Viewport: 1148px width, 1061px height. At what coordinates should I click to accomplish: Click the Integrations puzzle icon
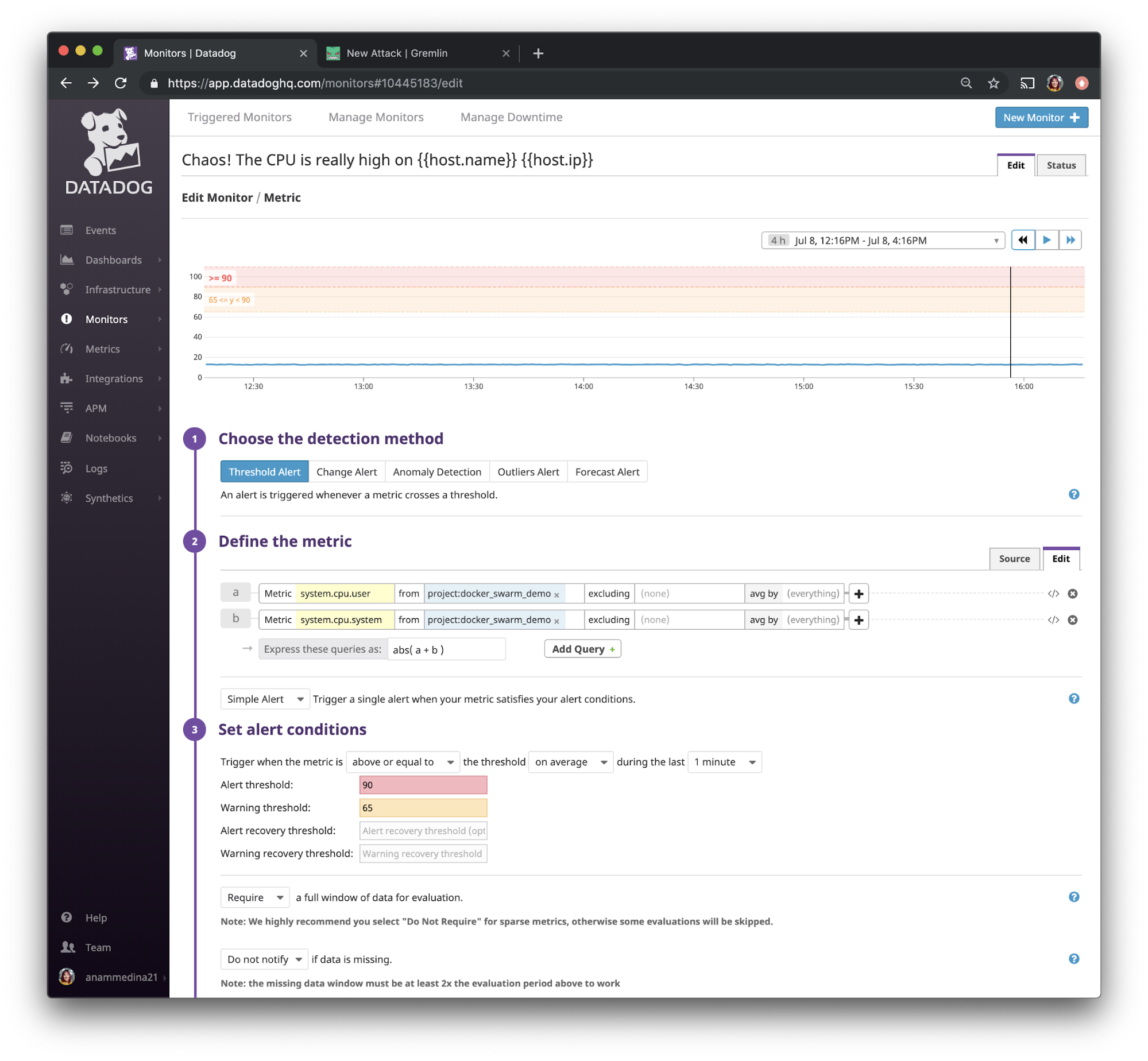pyautogui.click(x=67, y=378)
